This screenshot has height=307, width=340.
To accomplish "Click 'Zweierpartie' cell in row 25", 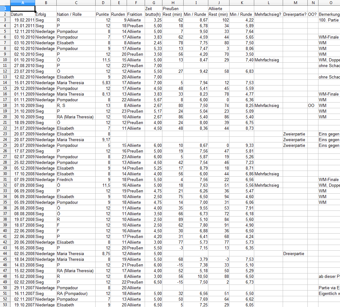I will (x=295, y=145).
